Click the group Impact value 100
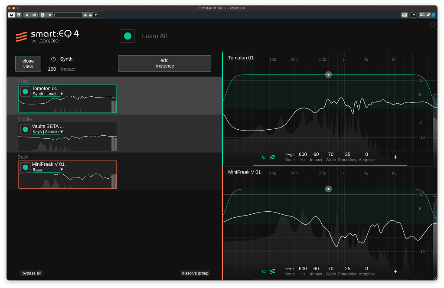Screen dimensions: 444x288 point(52,69)
